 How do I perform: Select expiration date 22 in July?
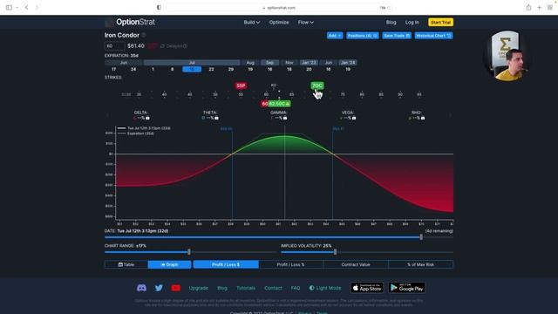[211, 69]
